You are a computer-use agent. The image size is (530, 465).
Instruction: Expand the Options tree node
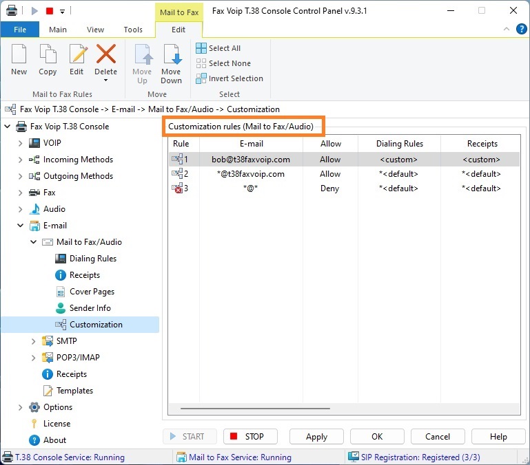[x=20, y=407]
